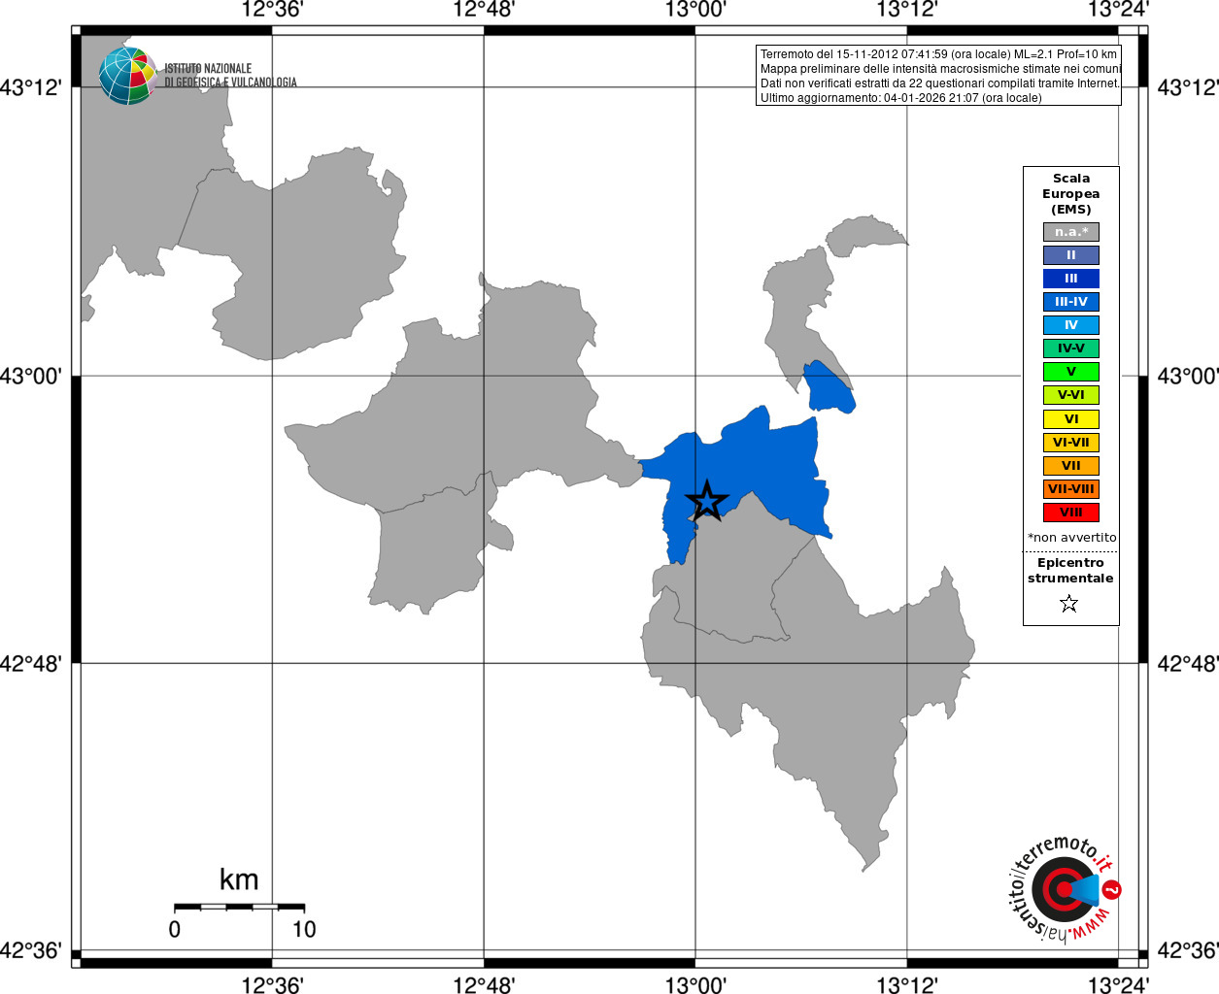Select the intensity IV legend swatch
Viewport: 1219px width, 994px height.
point(1071,325)
